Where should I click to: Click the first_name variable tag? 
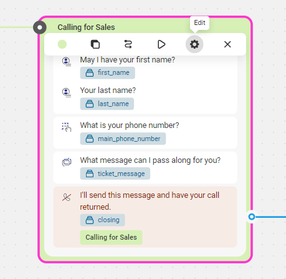click(108, 73)
